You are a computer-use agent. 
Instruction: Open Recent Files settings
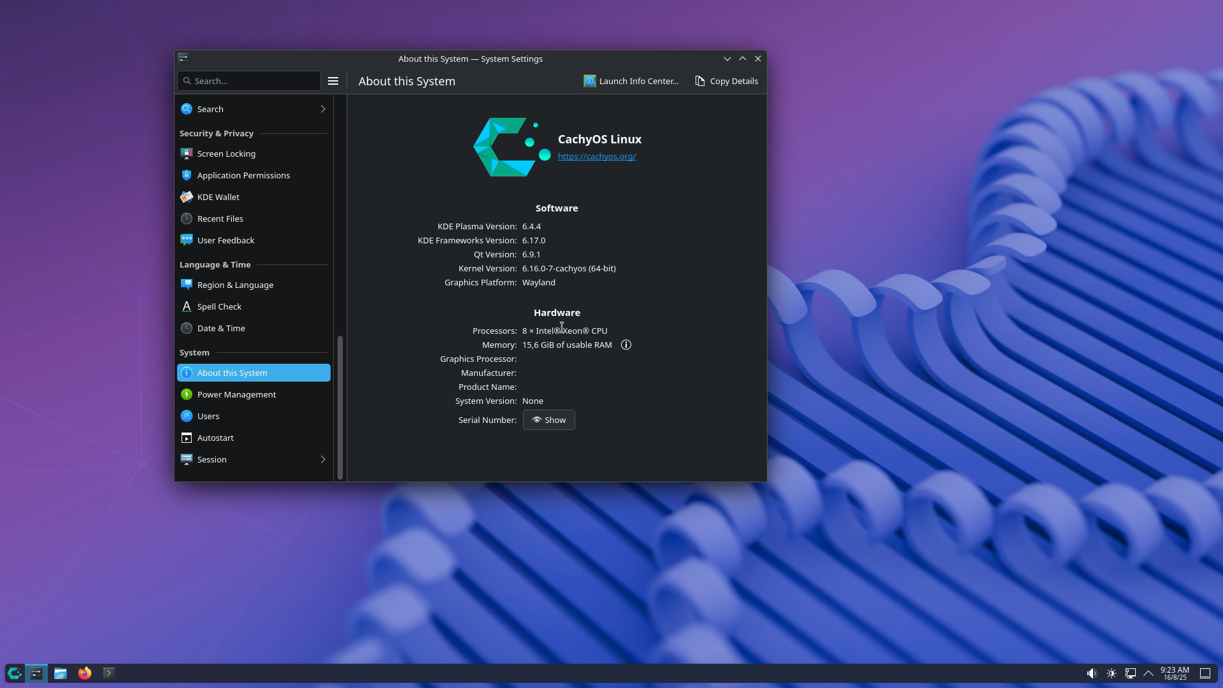tap(254, 219)
